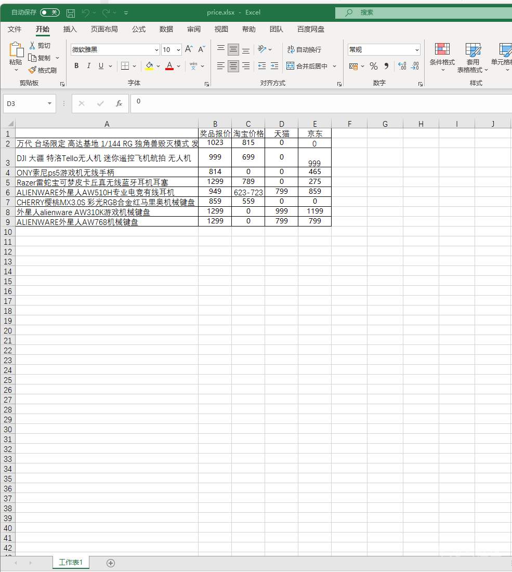
Task: Open the number format (常规) dropdown
Action: (417, 49)
